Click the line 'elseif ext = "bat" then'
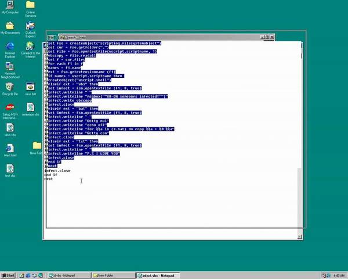 [73, 109]
